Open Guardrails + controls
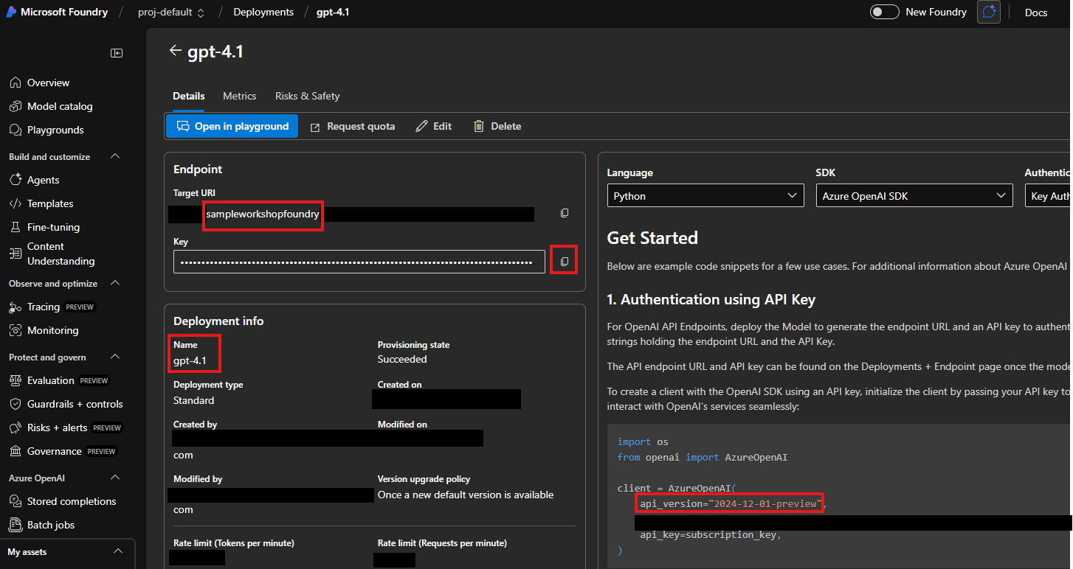Viewport: 1073px width, 569px height. 75,404
